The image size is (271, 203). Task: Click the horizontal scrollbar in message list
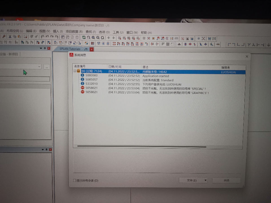coord(142,146)
